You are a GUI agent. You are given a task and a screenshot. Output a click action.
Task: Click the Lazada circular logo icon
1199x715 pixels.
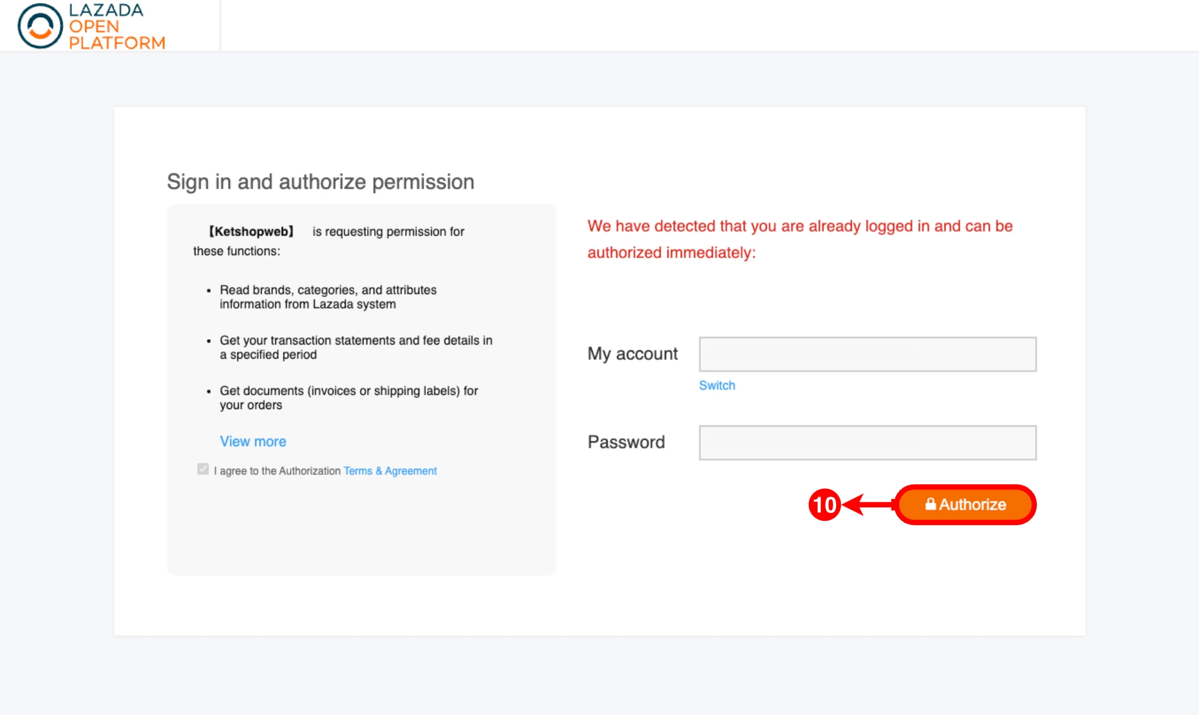tap(40, 26)
